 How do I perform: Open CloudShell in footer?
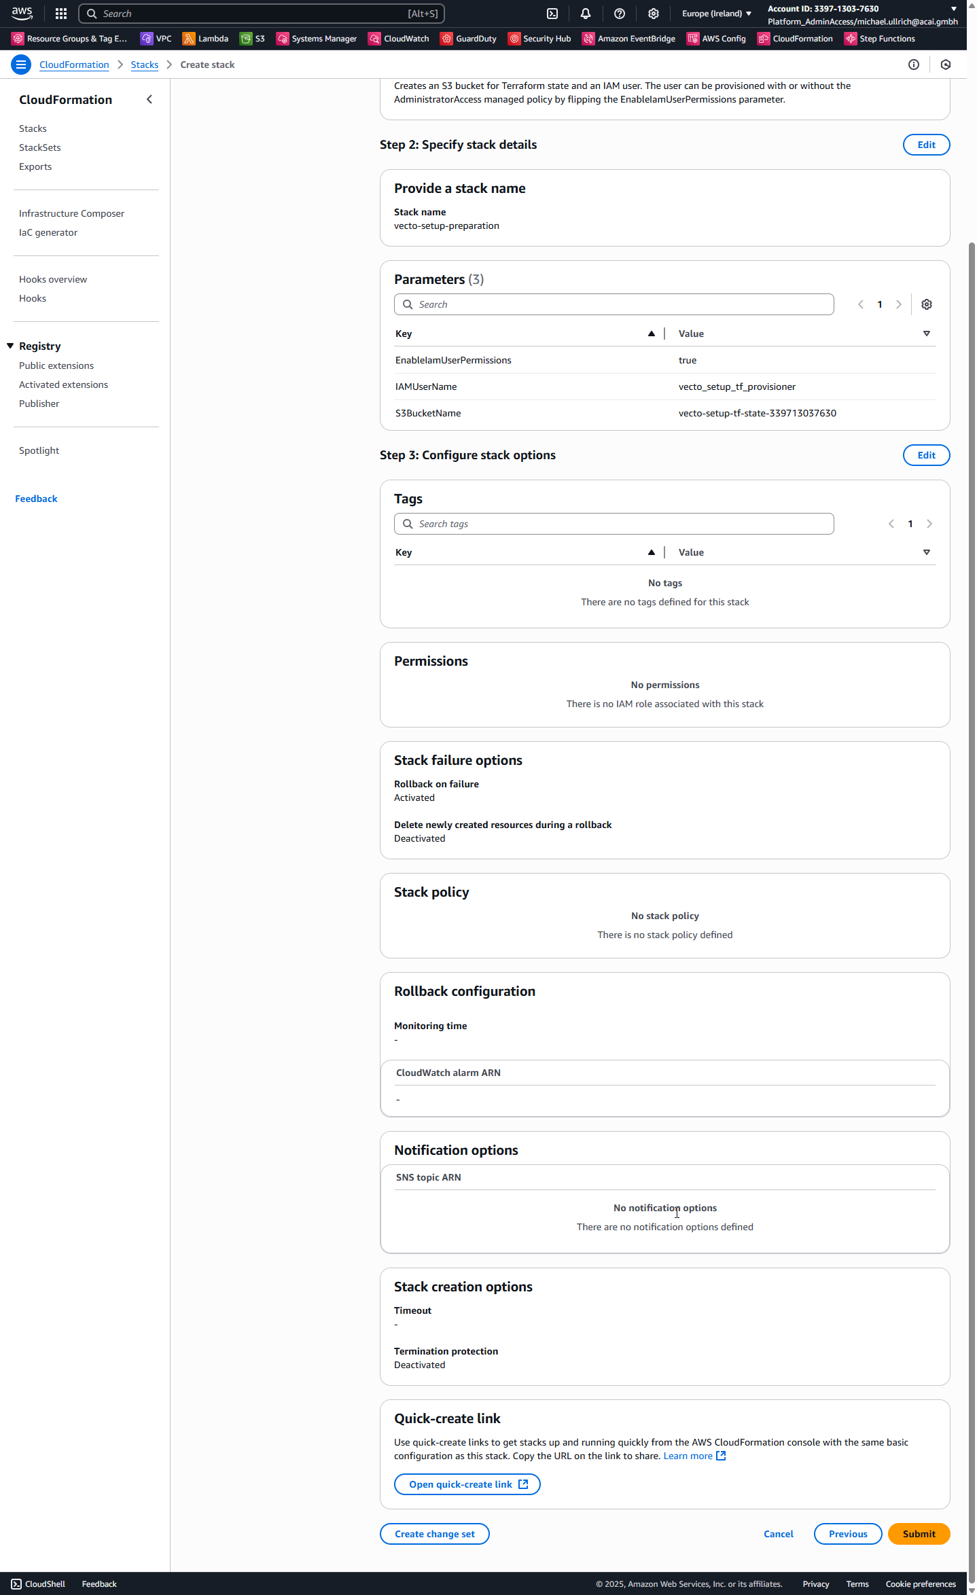point(38,1583)
